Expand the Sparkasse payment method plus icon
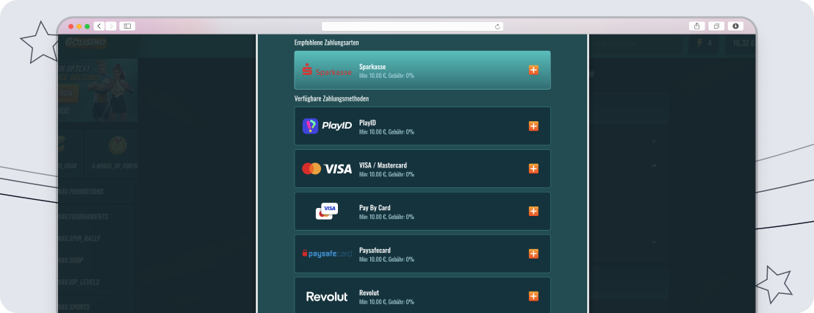 tap(533, 70)
